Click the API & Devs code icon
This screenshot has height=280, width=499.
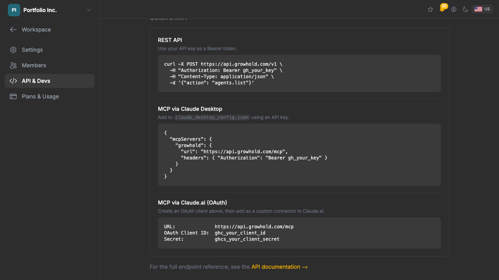pyautogui.click(x=13, y=81)
